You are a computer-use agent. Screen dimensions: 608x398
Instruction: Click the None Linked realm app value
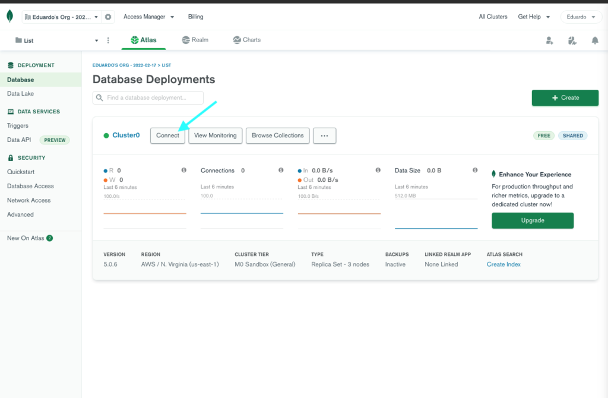pos(441,264)
